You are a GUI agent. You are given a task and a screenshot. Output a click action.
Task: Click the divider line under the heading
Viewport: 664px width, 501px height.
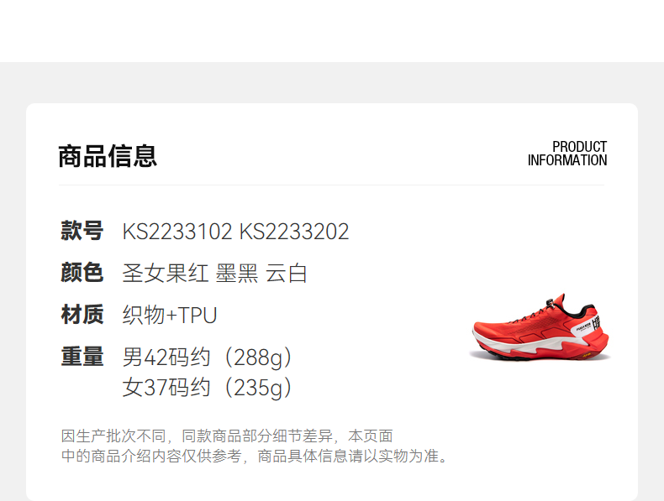click(x=331, y=185)
